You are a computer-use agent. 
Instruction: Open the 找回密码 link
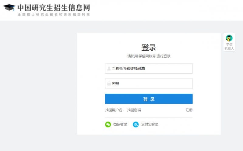coord(134,110)
